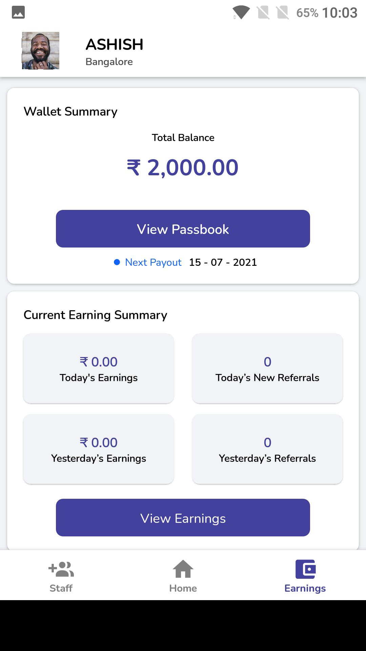This screenshot has height=651, width=366.
Task: Tap the Earnings wallet icon
Action: (305, 569)
